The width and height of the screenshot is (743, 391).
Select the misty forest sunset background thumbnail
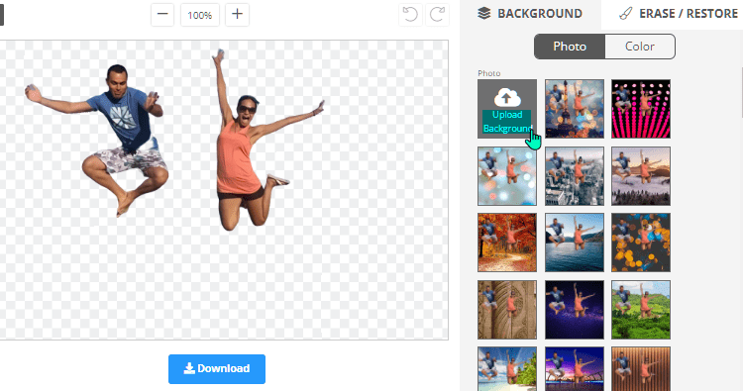tap(641, 176)
